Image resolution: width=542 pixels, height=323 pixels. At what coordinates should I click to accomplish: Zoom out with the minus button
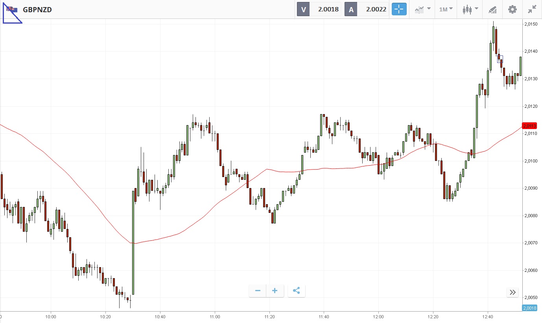coord(258,291)
